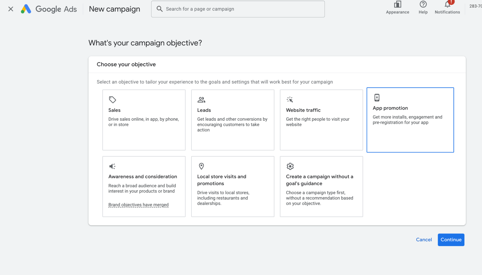Open the Notifications bell
Image resolution: width=482 pixels, height=275 pixels.
[x=448, y=4]
